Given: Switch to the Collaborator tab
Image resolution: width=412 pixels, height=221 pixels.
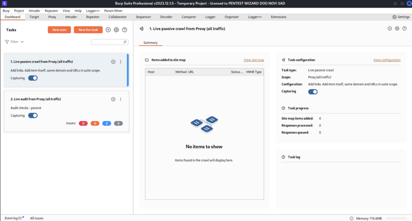Looking at the screenshot, I should click(117, 17).
